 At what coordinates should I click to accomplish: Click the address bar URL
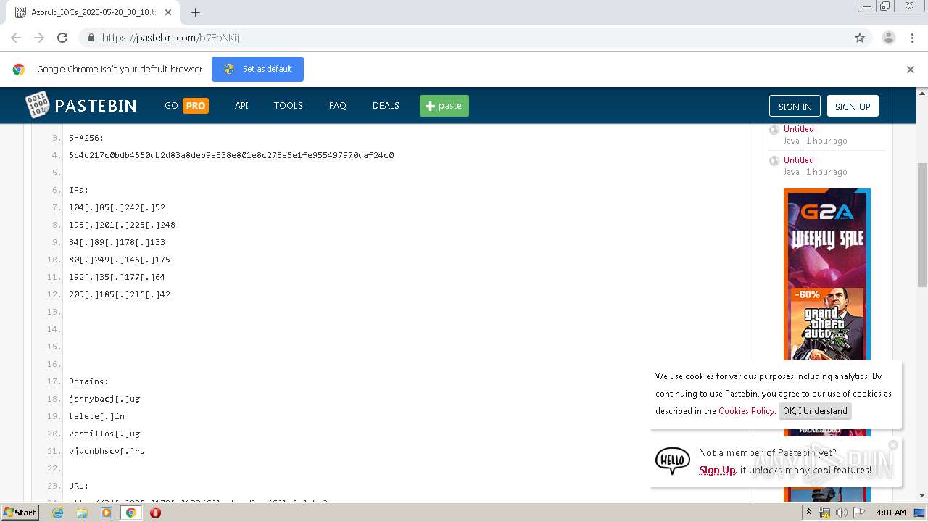coord(171,38)
